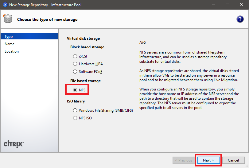Jump to the Location wizard step
249x168 pixels.
[12, 51]
